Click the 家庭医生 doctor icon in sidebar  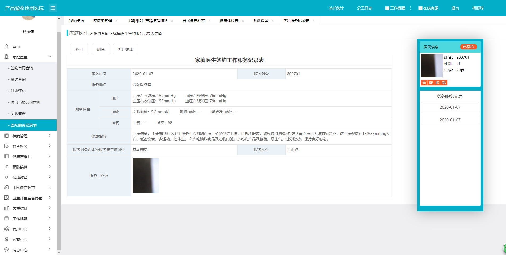(x=6, y=57)
